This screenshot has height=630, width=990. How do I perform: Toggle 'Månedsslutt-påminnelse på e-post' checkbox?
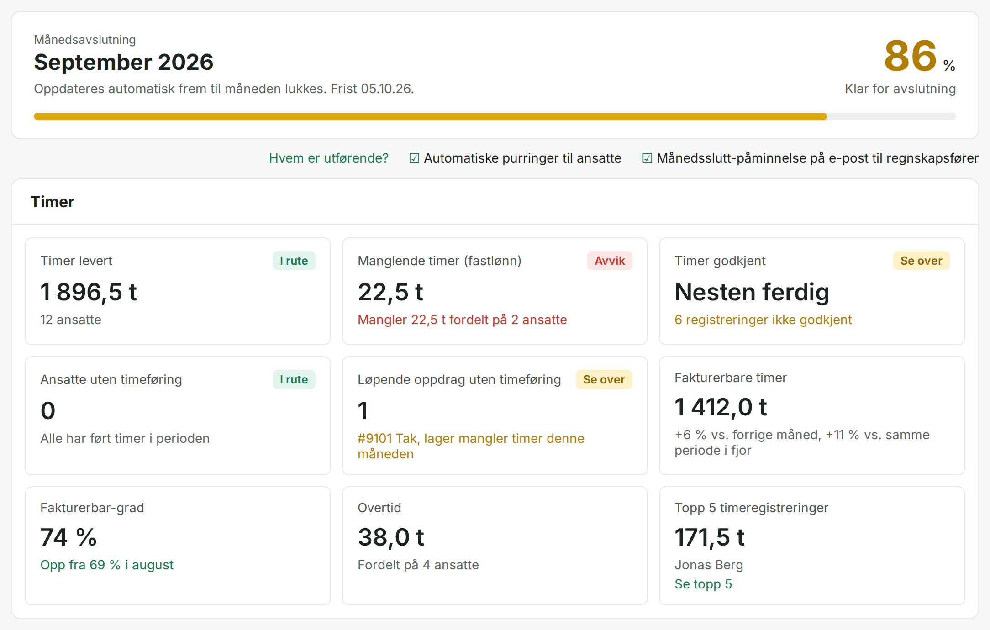(647, 158)
